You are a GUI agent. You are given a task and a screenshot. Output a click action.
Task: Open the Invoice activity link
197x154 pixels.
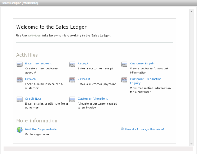31,79
